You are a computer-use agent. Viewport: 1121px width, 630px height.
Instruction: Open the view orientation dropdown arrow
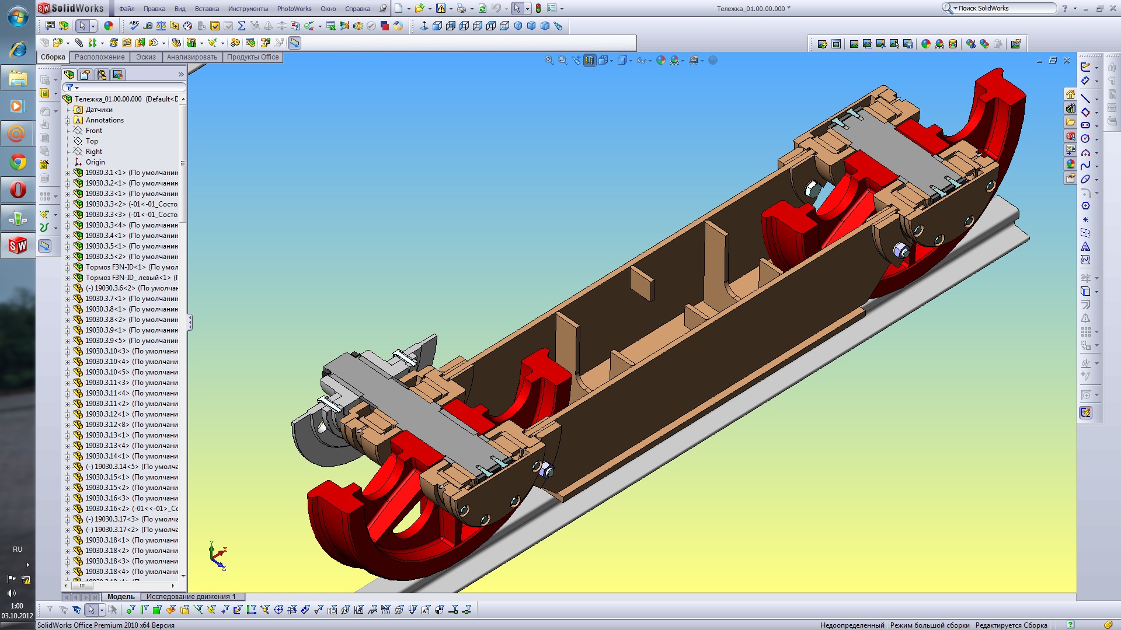(611, 61)
